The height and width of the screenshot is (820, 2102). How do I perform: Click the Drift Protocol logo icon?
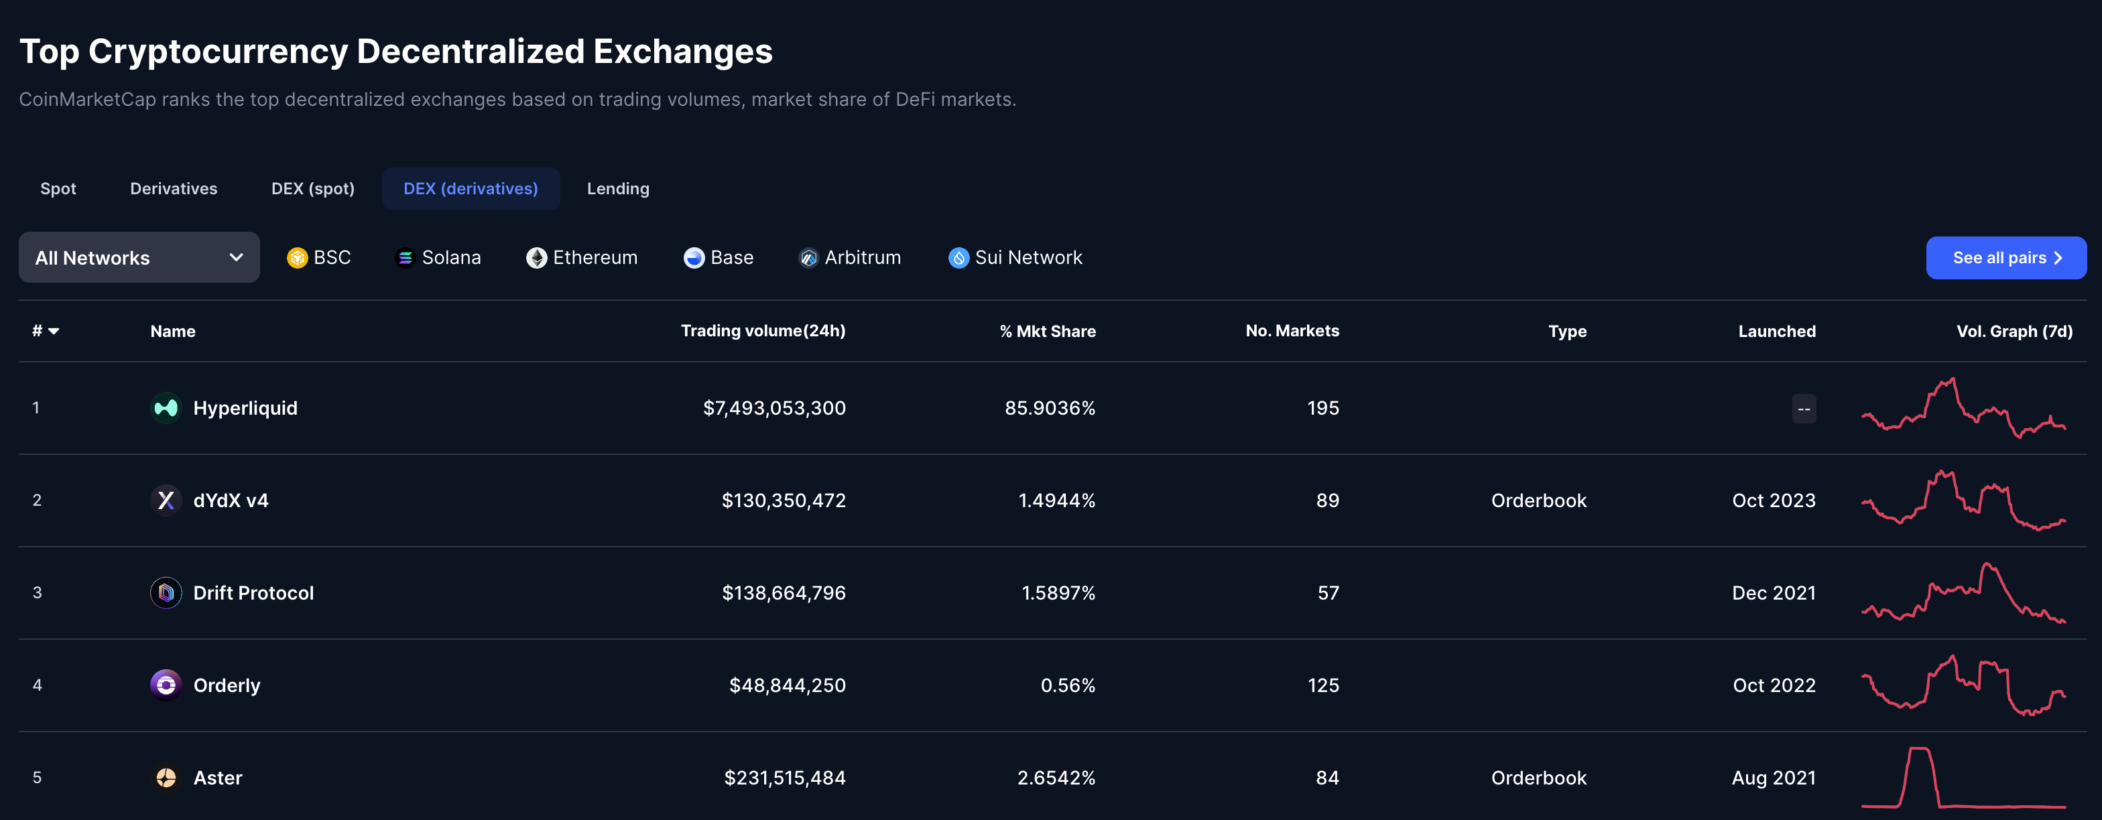166,592
